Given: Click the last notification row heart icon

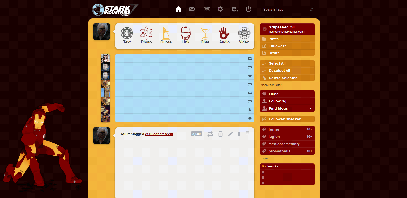Looking at the screenshot, I should [x=250, y=118].
